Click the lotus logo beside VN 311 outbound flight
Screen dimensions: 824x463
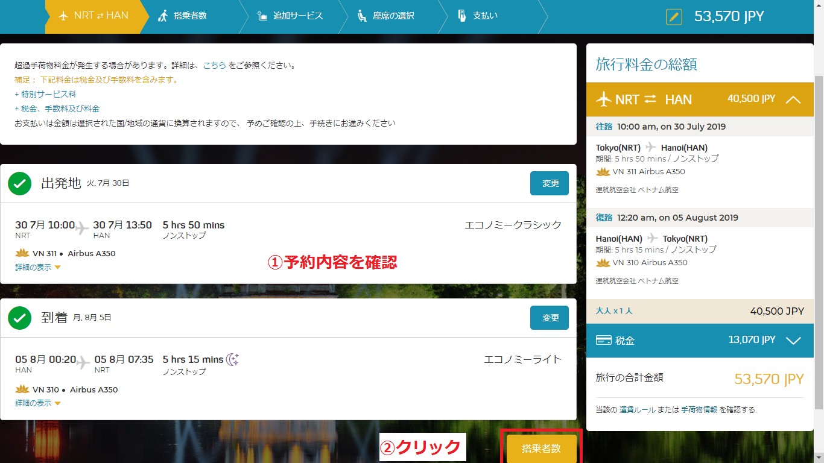click(22, 253)
